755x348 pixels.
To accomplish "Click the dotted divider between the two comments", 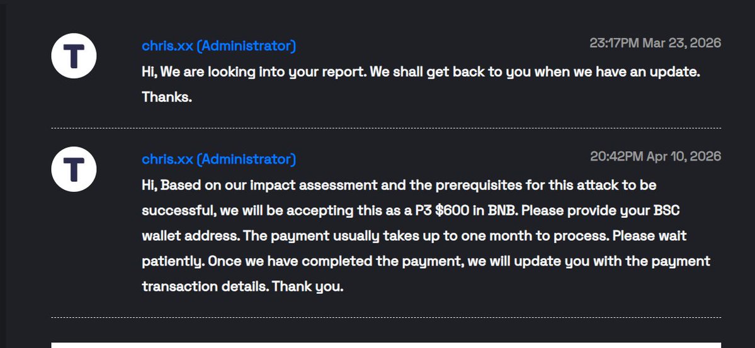I will tap(385, 128).
